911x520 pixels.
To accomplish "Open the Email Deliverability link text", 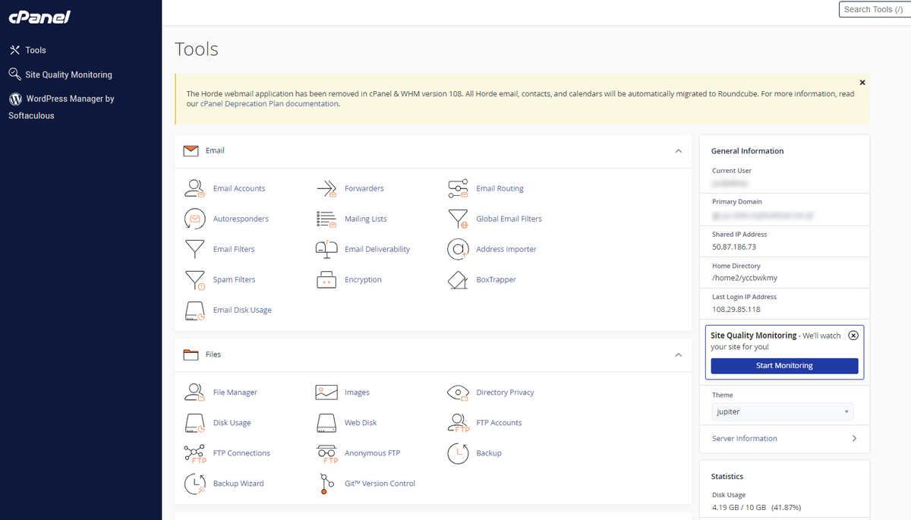I will (377, 249).
